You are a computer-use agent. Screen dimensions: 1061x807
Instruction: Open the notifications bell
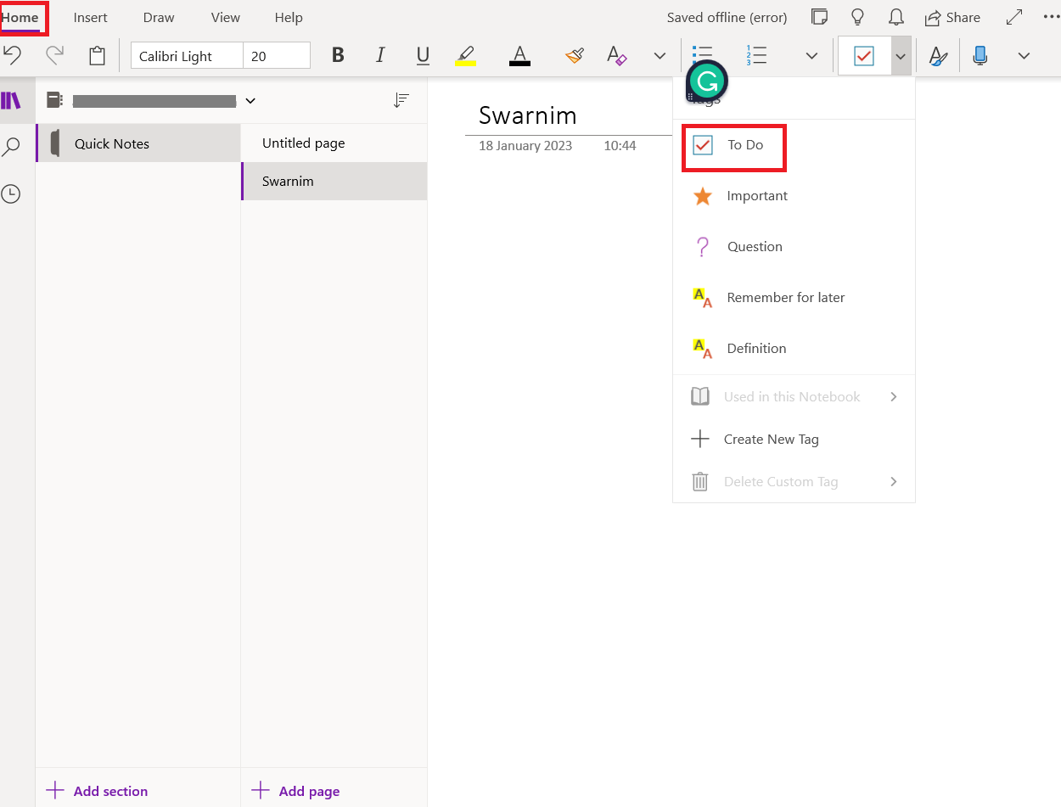tap(895, 17)
